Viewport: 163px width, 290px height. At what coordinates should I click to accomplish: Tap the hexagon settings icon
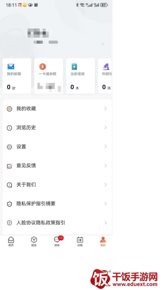tap(9, 147)
